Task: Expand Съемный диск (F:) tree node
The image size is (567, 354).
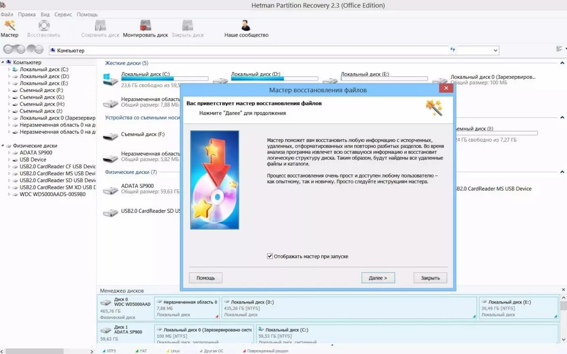Action: (9, 90)
